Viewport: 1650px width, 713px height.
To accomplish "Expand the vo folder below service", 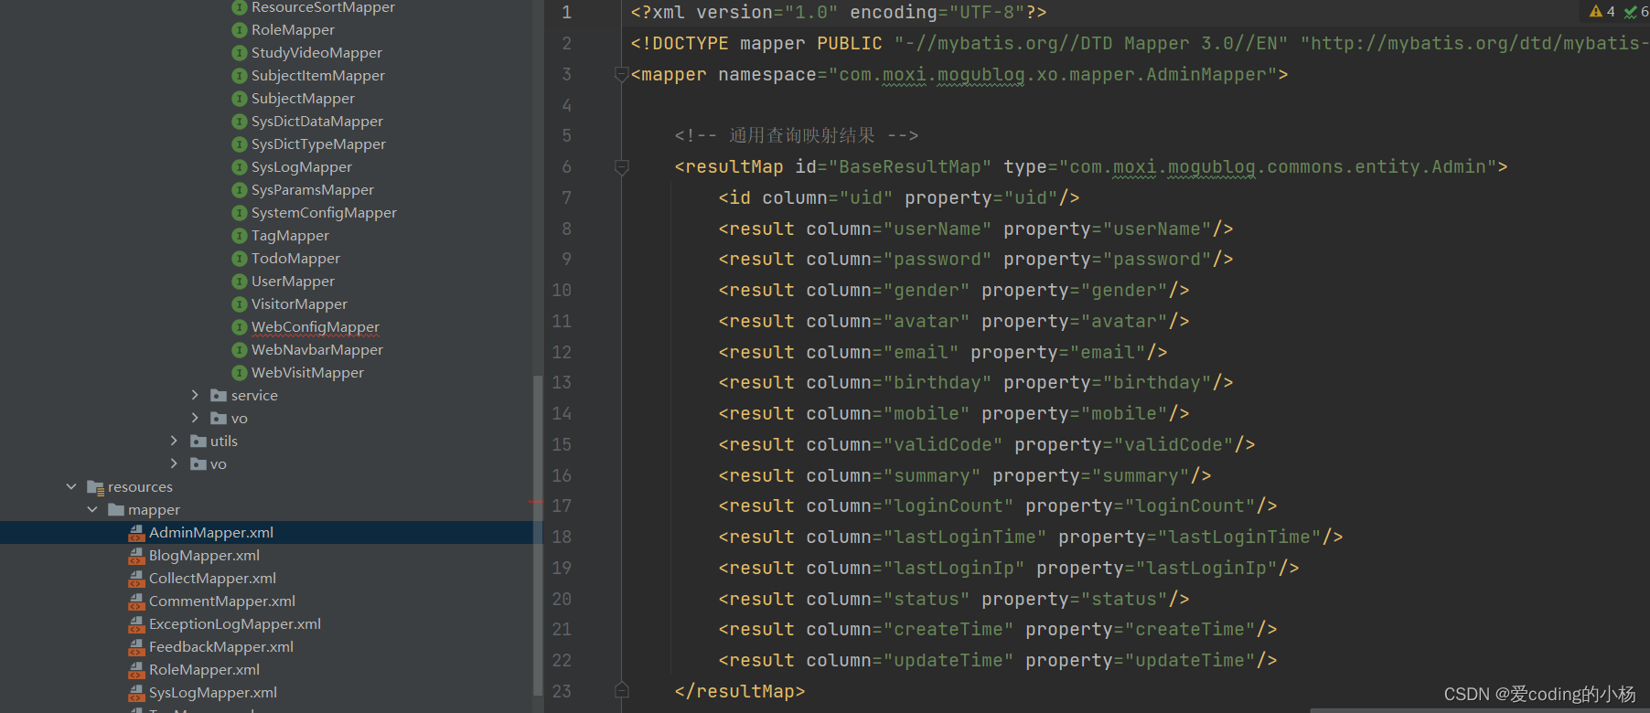I will (x=195, y=419).
